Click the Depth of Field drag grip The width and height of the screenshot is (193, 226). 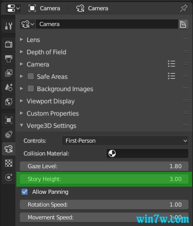point(186,52)
